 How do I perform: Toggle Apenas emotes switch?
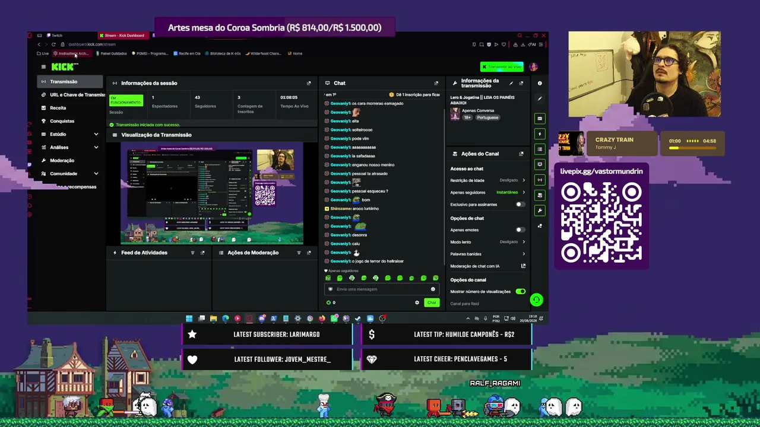pos(520,230)
